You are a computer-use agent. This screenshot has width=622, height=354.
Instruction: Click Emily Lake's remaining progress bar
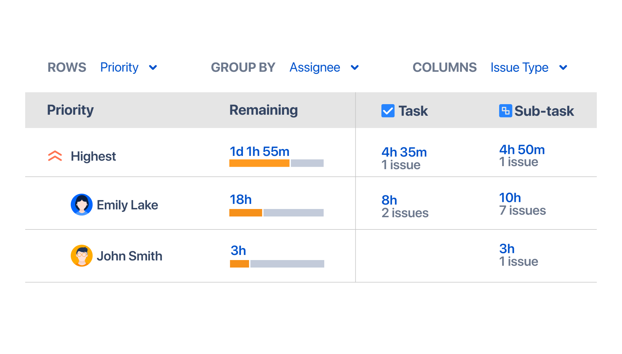point(276,213)
